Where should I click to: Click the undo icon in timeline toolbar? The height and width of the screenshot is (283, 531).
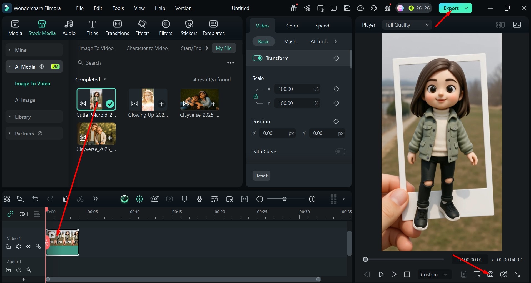[x=35, y=199]
